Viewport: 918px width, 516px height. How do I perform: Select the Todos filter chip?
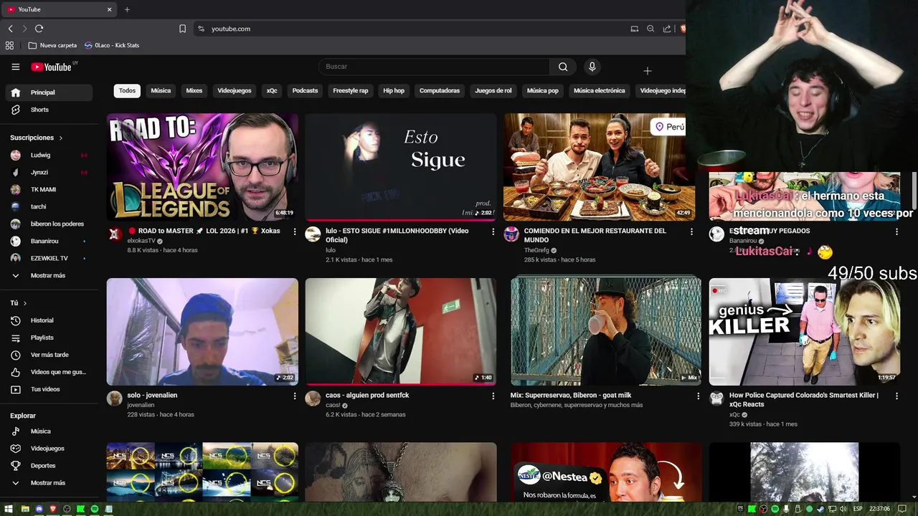127,91
